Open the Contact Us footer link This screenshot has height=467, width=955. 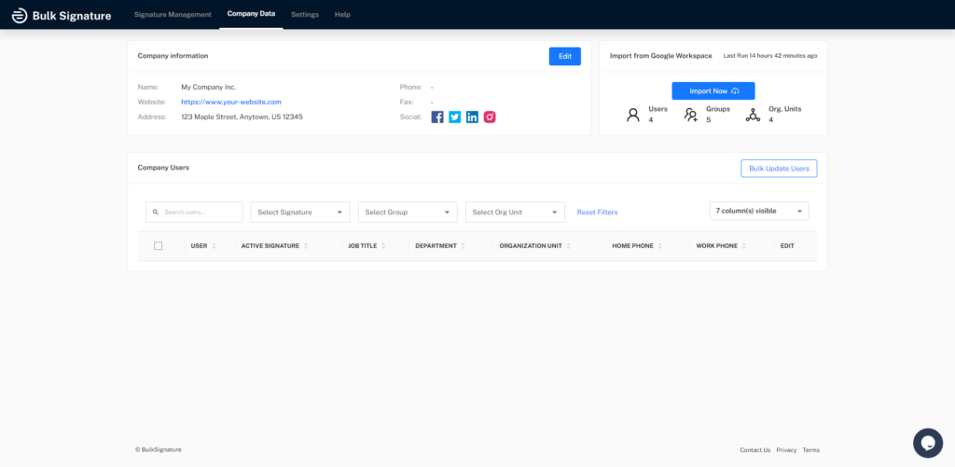[x=755, y=450]
